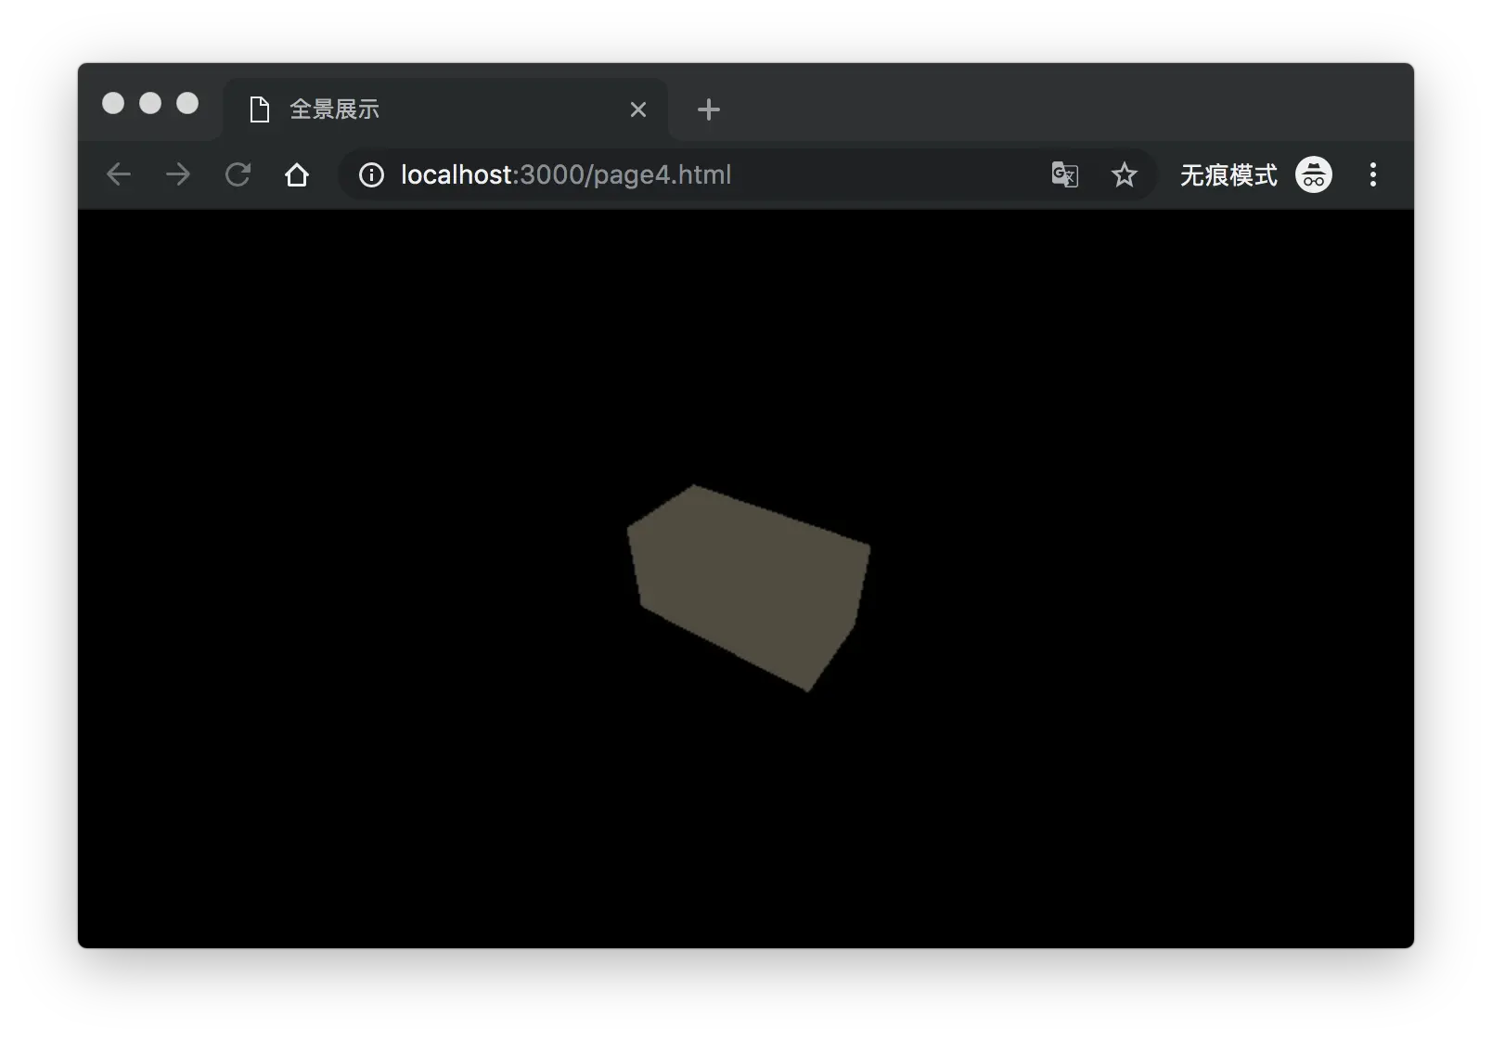The height and width of the screenshot is (1041, 1492).
Task: Open the Chrome three-dot menu
Action: 1373,174
